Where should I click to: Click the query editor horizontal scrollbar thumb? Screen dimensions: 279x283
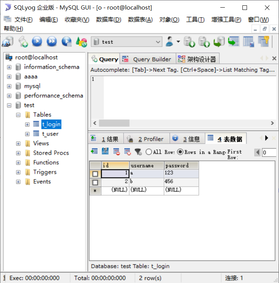(114, 123)
